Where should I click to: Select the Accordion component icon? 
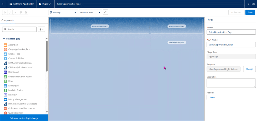point(6,45)
